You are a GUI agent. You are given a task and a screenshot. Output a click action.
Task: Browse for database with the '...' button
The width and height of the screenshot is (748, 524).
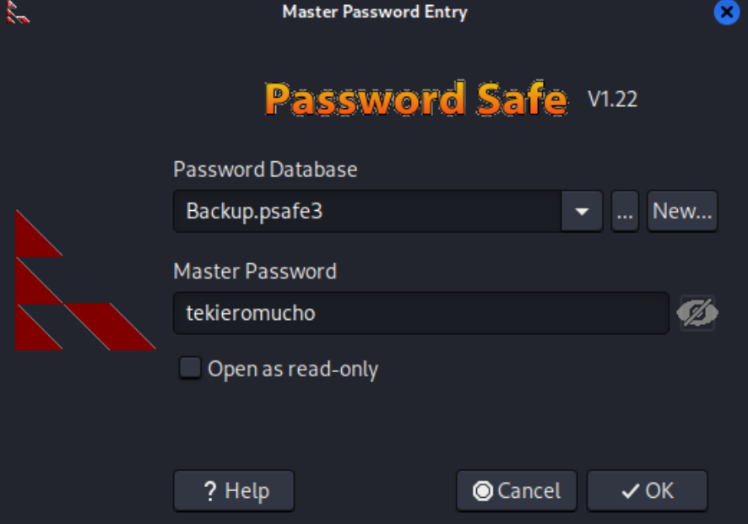click(x=625, y=211)
